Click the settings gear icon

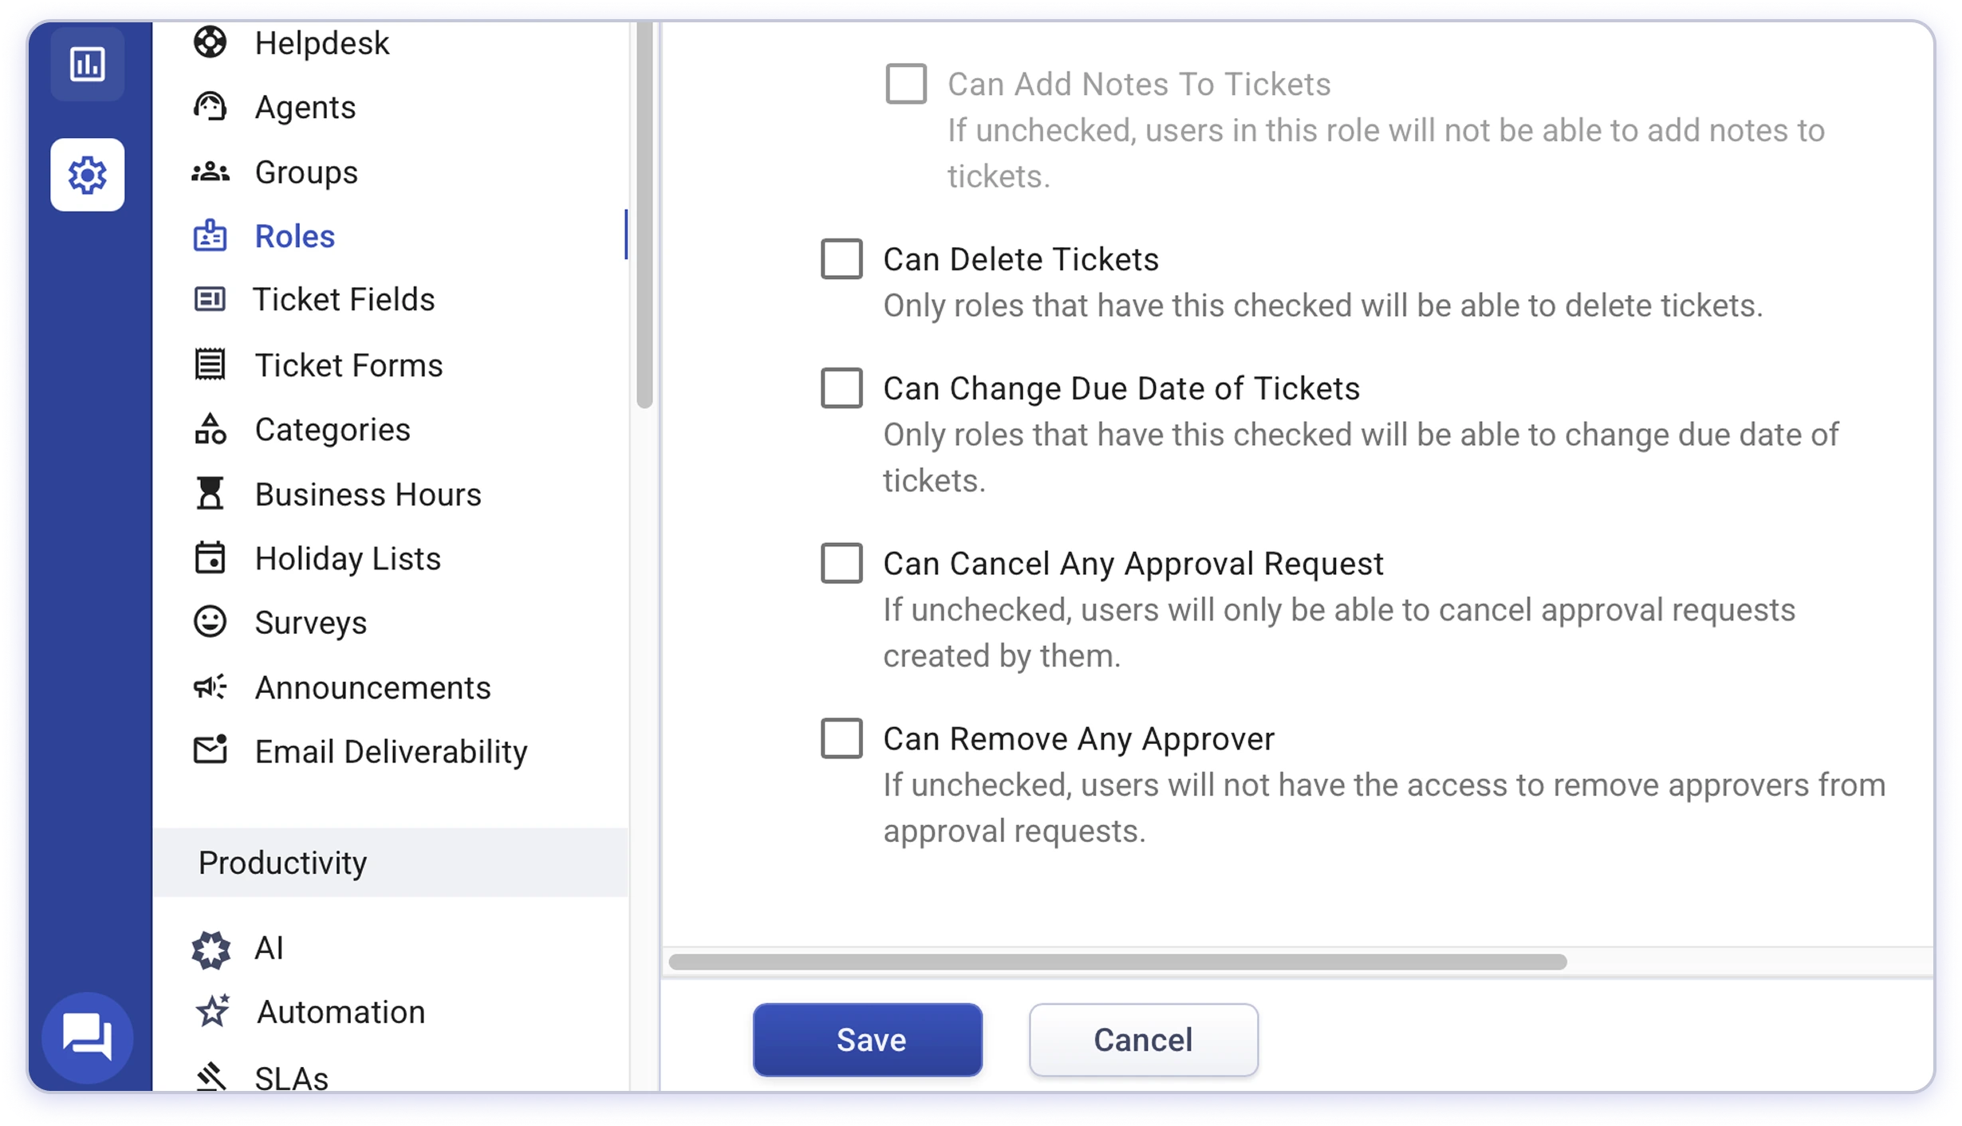(x=87, y=175)
